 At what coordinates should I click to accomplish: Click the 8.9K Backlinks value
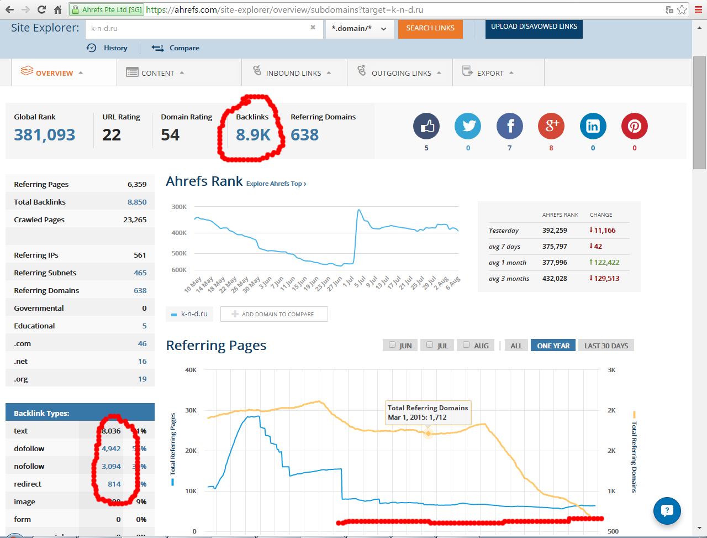tap(253, 134)
